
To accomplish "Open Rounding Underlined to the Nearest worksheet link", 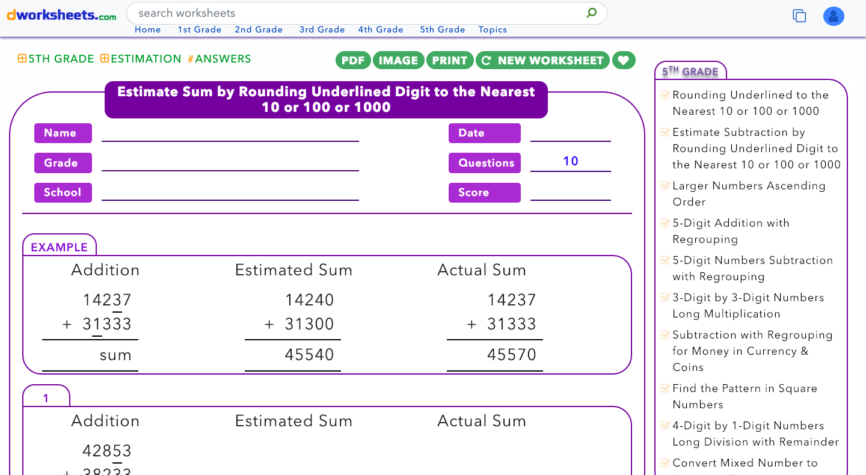I will (x=749, y=103).
